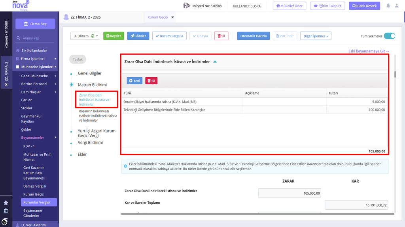
Task: Switch to the Kurum Geçici tab
Action: pos(158,17)
